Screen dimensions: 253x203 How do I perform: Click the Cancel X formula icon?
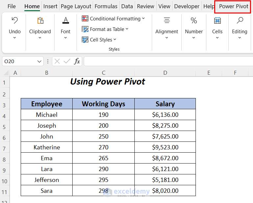point(57,61)
